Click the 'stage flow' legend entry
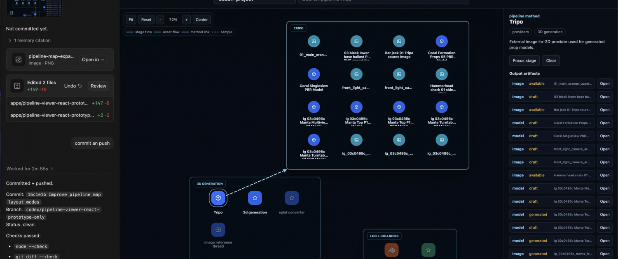The height and width of the screenshot is (259, 618). (x=138, y=32)
